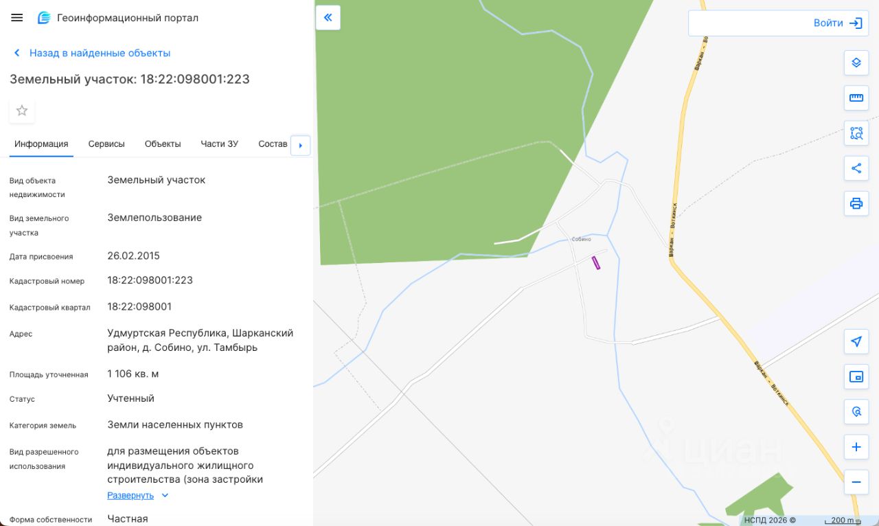The width and height of the screenshot is (879, 526).
Task: Activate the area selection search tool
Action: click(856, 133)
